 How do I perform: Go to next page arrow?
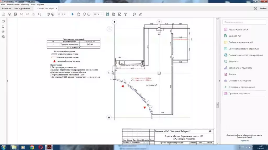click(x=53, y=14)
